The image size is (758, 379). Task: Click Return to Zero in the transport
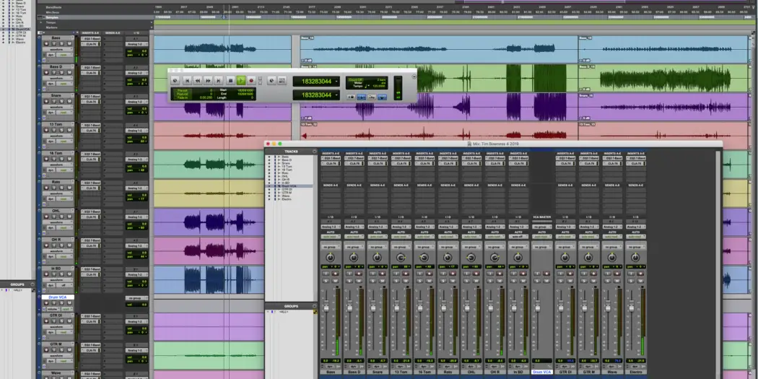pyautogui.click(x=186, y=81)
